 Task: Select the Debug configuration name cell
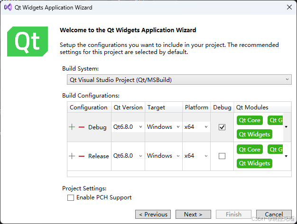(97, 127)
